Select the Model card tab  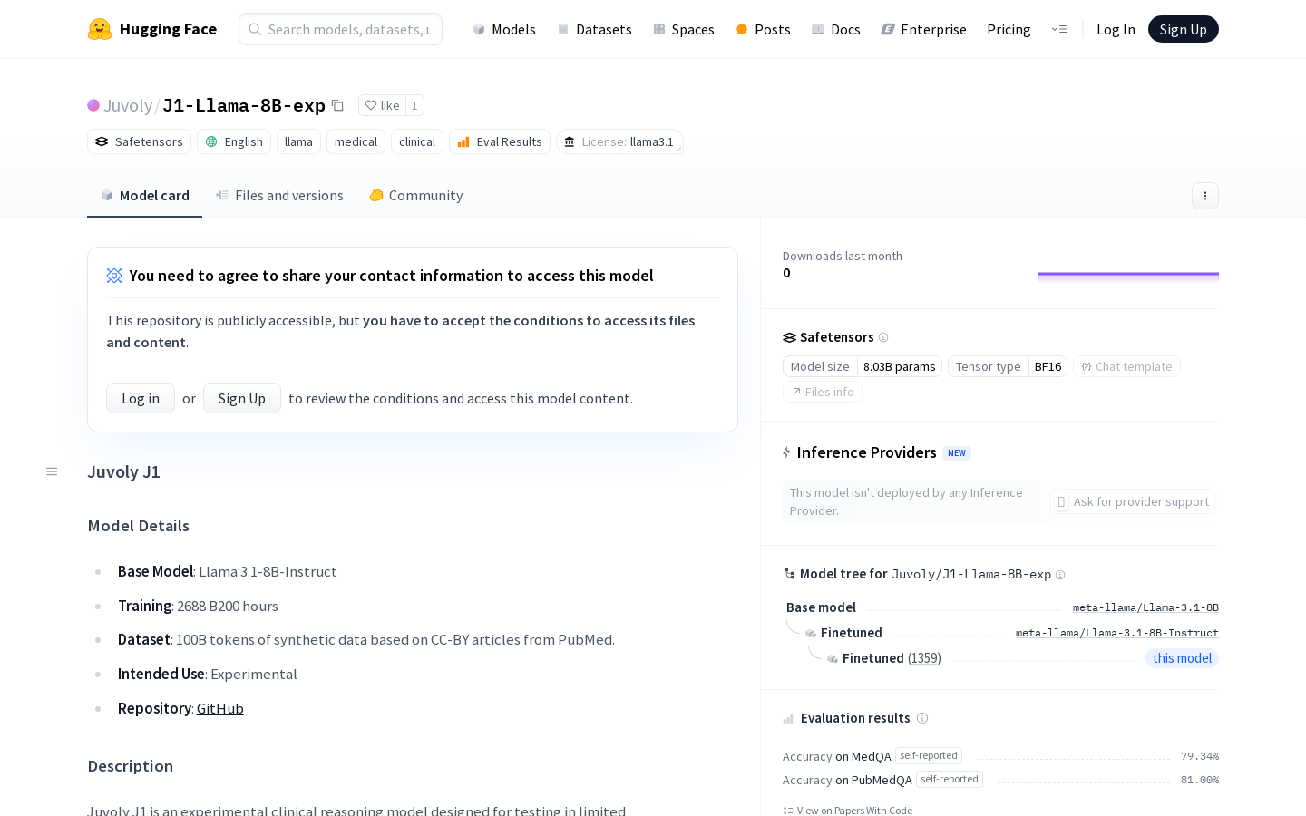click(145, 196)
